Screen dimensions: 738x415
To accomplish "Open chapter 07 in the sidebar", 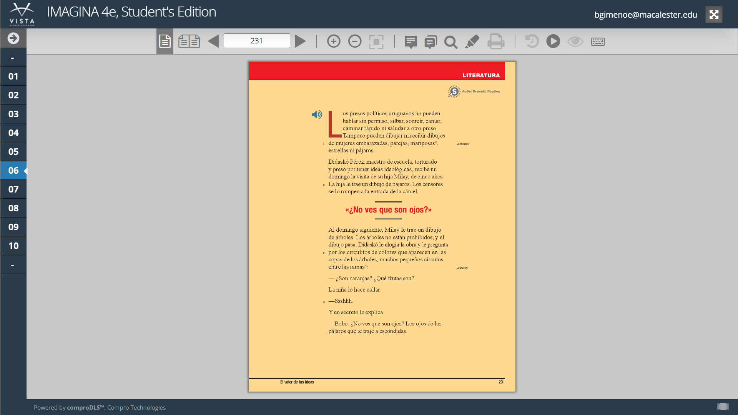I will [13, 189].
